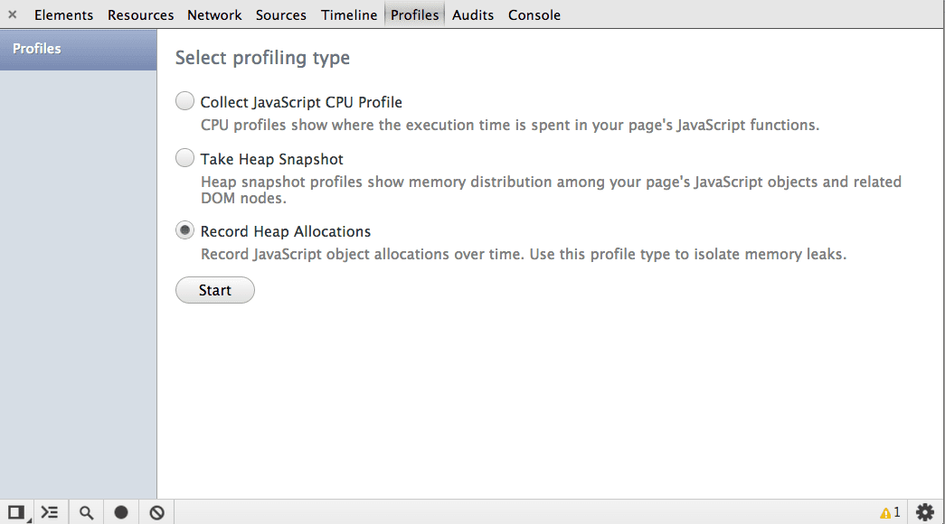Open the Console panel
The height and width of the screenshot is (524, 945).
pos(534,14)
